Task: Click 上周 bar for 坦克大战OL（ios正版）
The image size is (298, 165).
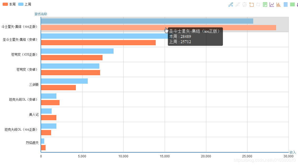Action: tap(49, 126)
